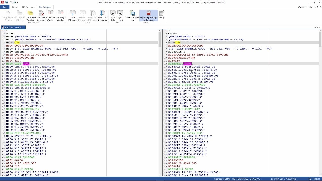The width and height of the screenshot is (322, 181).
Task: Click line N174G1Z7.5F10000. in right pane
Action: pyautogui.click(x=182, y=157)
